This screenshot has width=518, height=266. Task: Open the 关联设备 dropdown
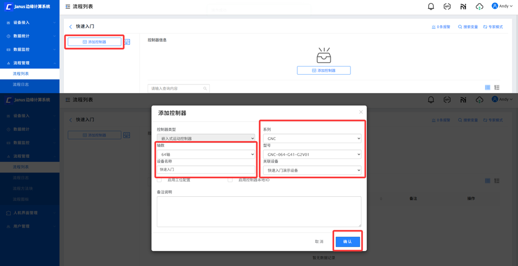(312, 170)
